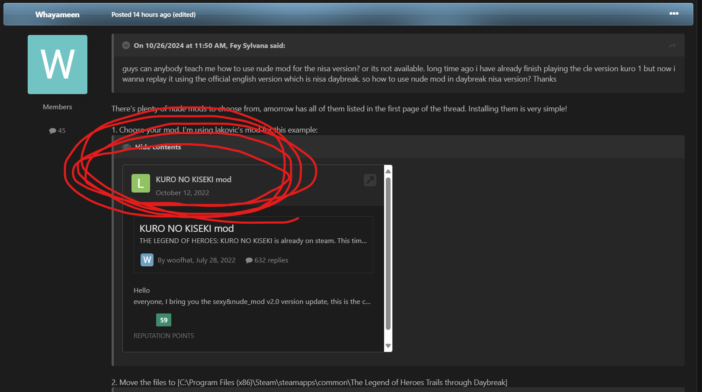Open the post options three-dot menu
The width and height of the screenshot is (702, 392).
[x=674, y=14]
